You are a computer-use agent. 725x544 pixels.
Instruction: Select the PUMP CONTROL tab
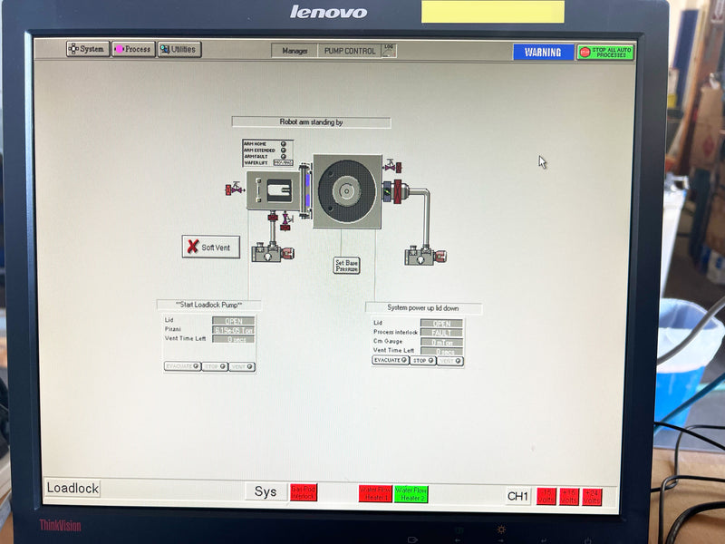coord(350,51)
